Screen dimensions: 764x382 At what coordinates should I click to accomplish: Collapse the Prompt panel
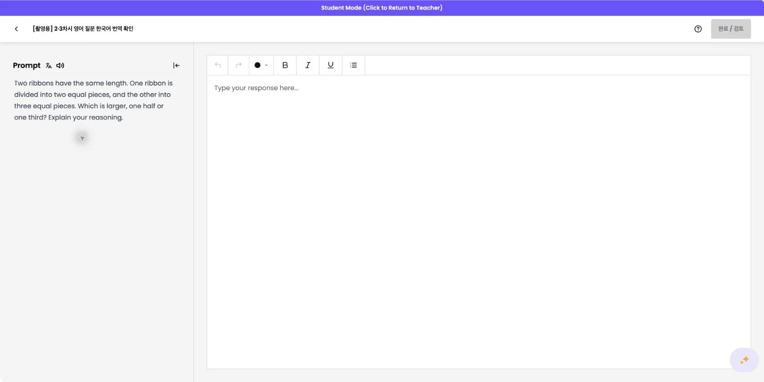click(176, 65)
